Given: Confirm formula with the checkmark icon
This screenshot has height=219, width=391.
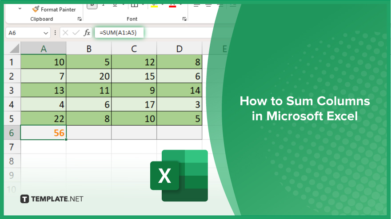Looking at the screenshot, I should click(x=76, y=33).
